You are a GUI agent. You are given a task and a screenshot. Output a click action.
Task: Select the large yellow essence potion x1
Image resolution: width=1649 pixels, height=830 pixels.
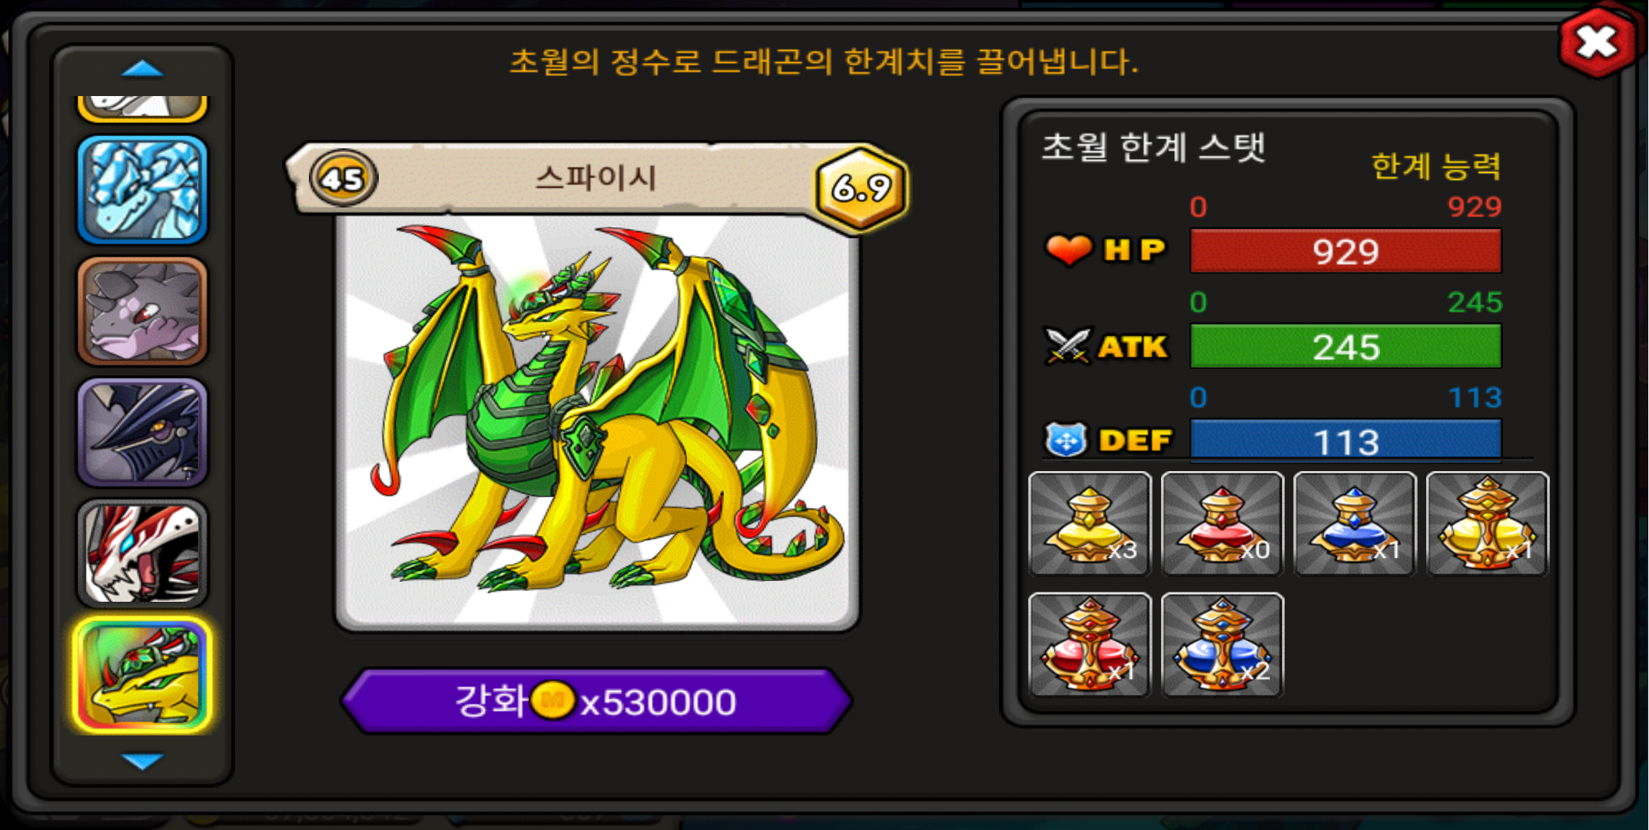coord(1488,523)
